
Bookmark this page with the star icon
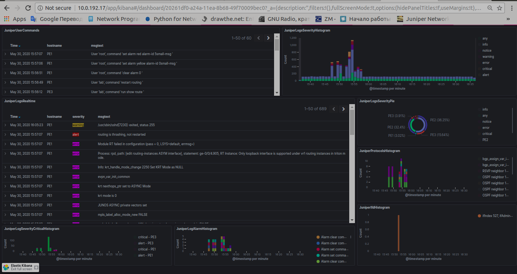pyautogui.click(x=500, y=8)
